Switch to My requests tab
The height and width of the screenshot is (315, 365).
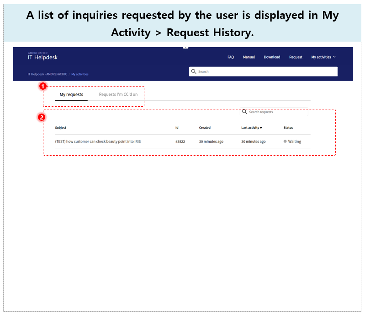point(71,94)
